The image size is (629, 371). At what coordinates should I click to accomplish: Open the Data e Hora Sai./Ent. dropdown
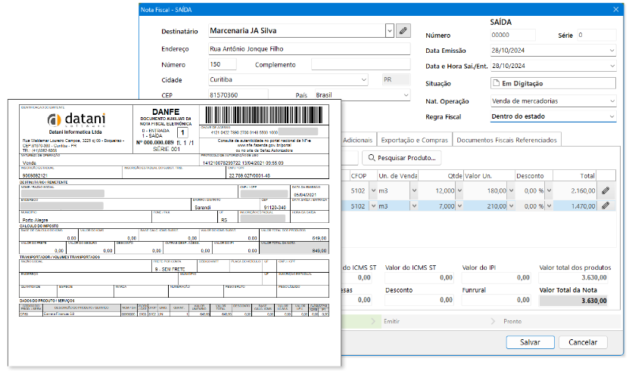pyautogui.click(x=612, y=66)
